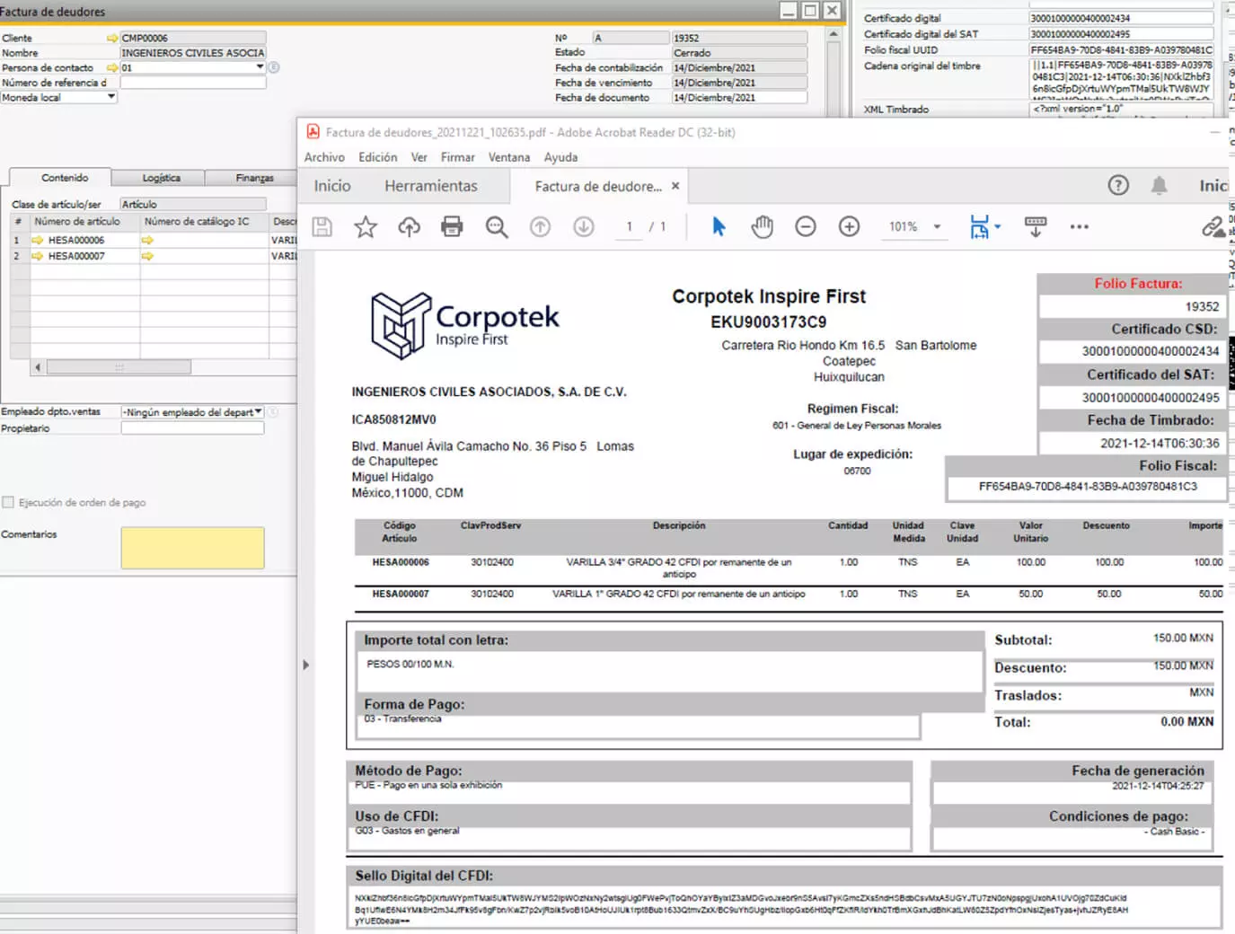Zoom in with the plus icon
The height and width of the screenshot is (934, 1235).
849,227
